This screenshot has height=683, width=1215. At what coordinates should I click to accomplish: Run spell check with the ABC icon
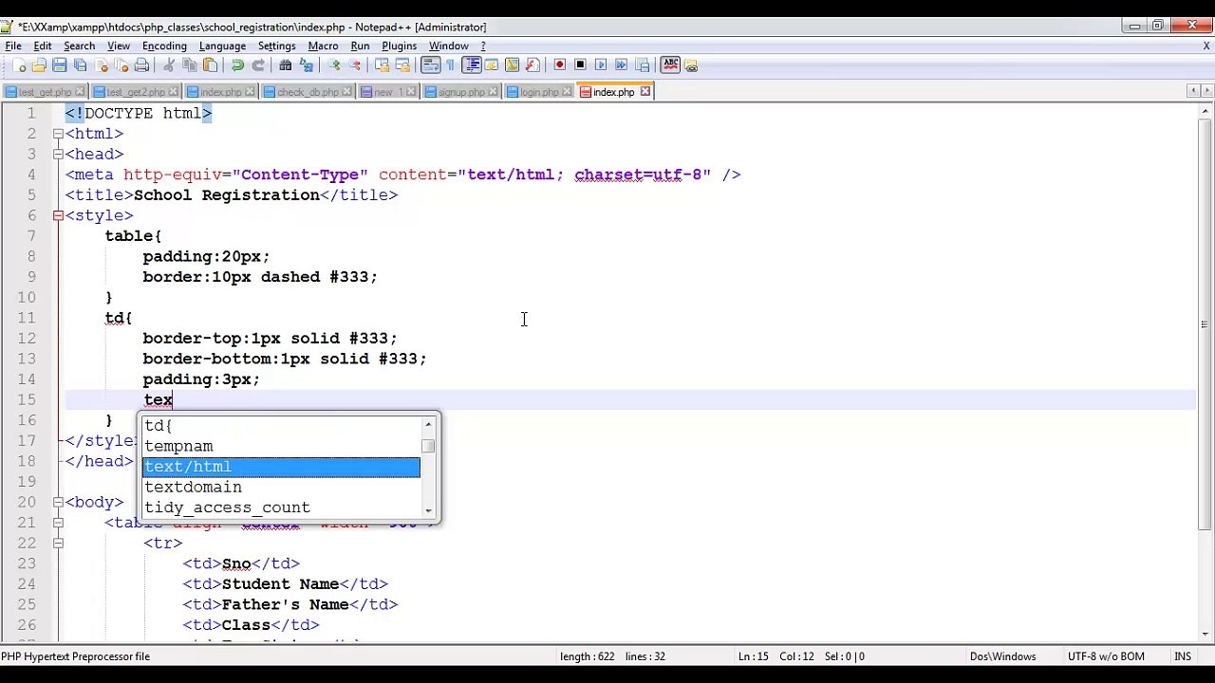point(670,65)
